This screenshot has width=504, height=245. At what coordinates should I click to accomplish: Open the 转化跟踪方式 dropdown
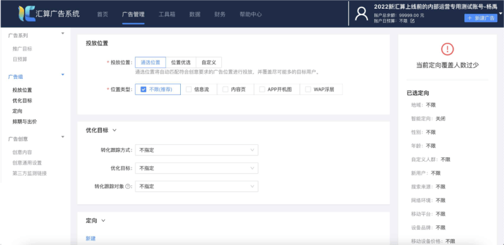[x=197, y=150]
